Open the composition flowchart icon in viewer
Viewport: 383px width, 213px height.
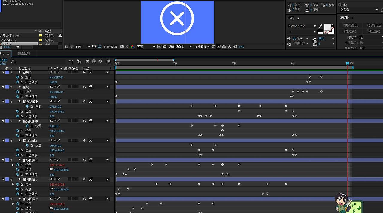pyautogui.click(x=229, y=47)
